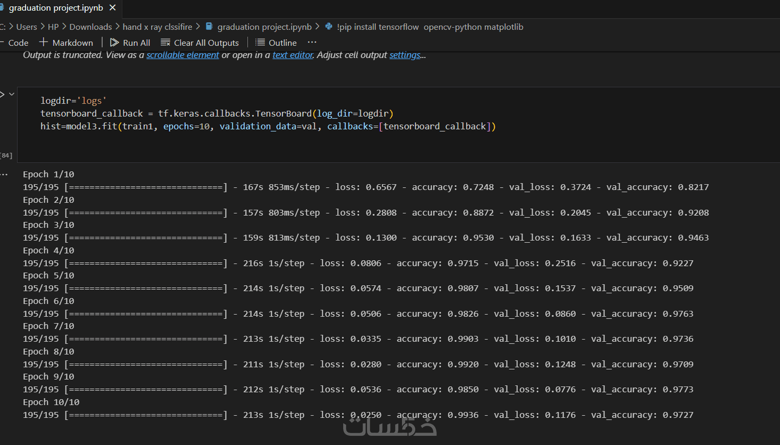Click the HP breadcrumb item
Screen dimensions: 780x445
click(x=53, y=27)
